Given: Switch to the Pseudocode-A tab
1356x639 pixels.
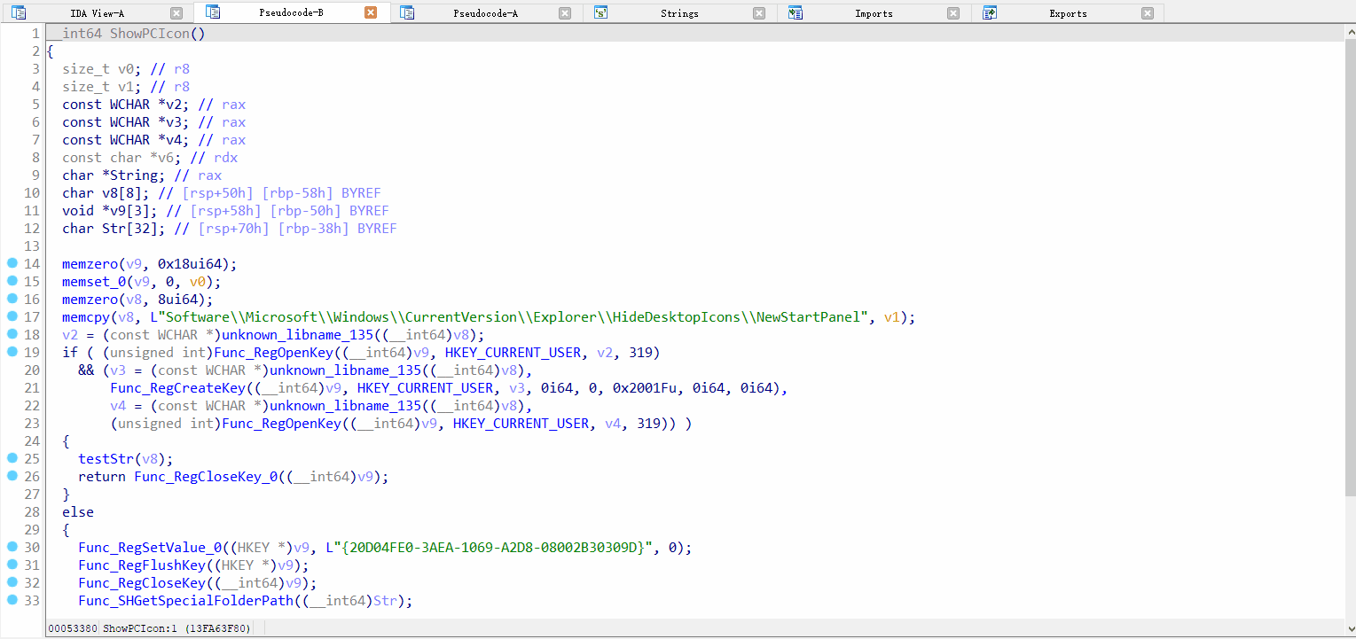Looking at the screenshot, I should pos(485,13).
